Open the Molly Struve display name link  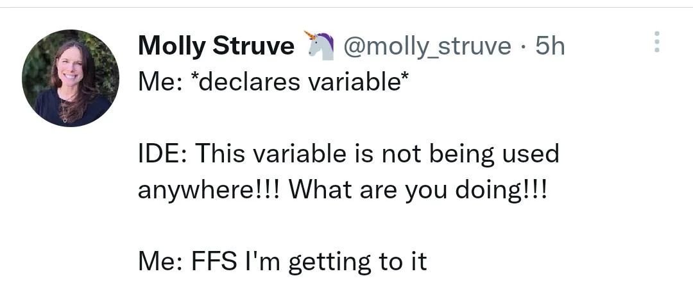click(216, 46)
